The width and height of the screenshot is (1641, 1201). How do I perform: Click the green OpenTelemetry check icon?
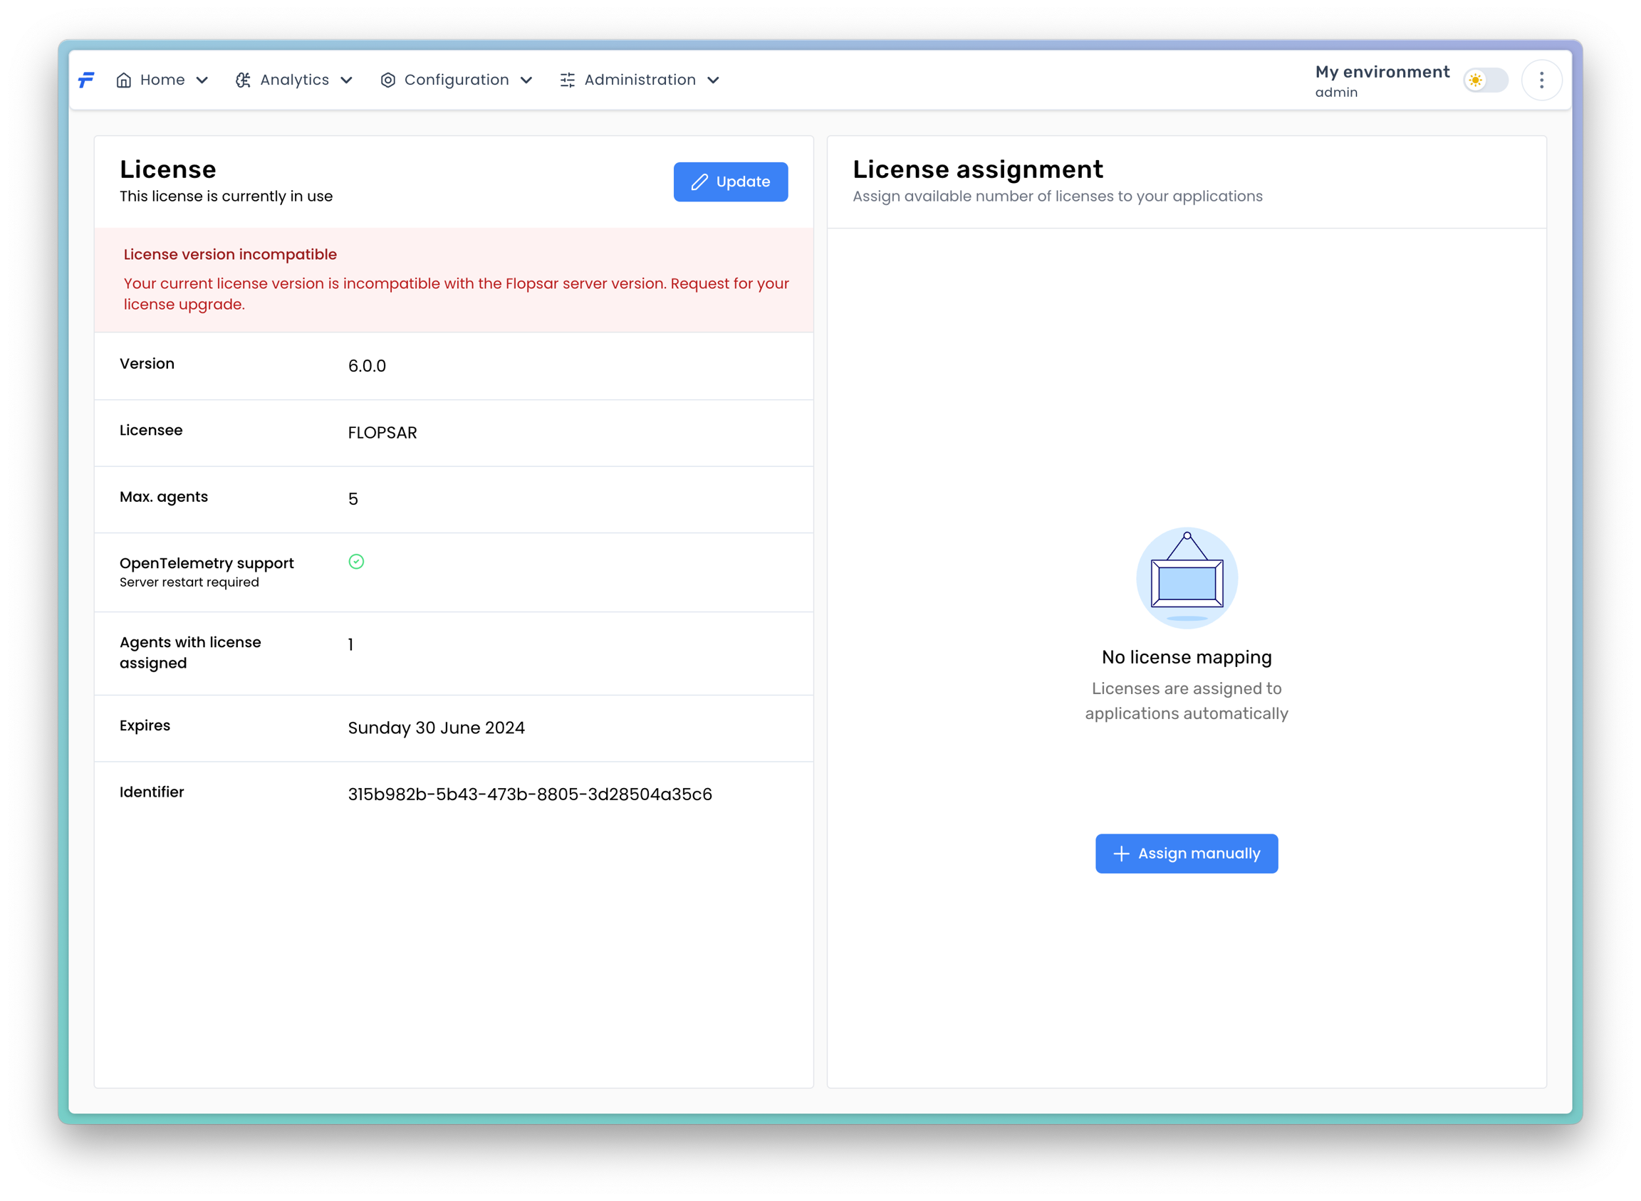point(355,561)
